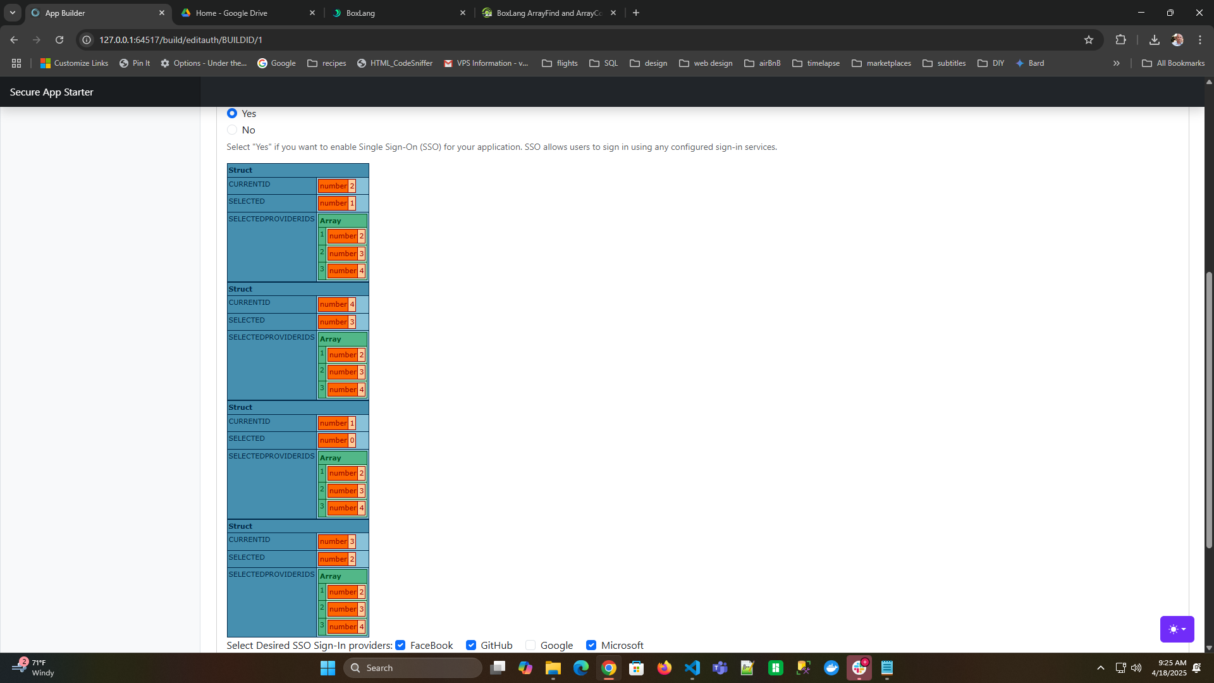
Task: Bookmark this page with star icon
Action: coord(1089,40)
